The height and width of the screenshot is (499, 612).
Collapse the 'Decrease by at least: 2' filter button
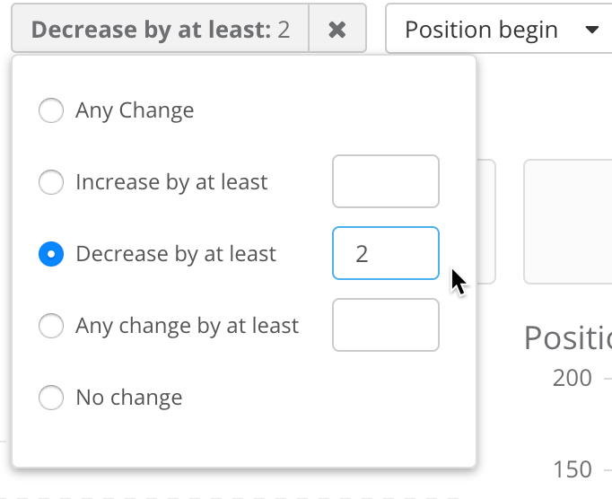(160, 30)
